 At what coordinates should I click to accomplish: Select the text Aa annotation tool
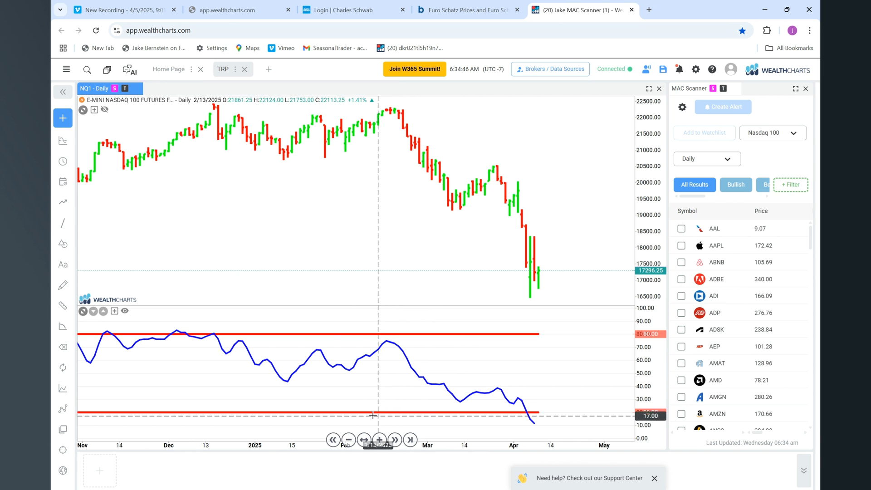(63, 265)
